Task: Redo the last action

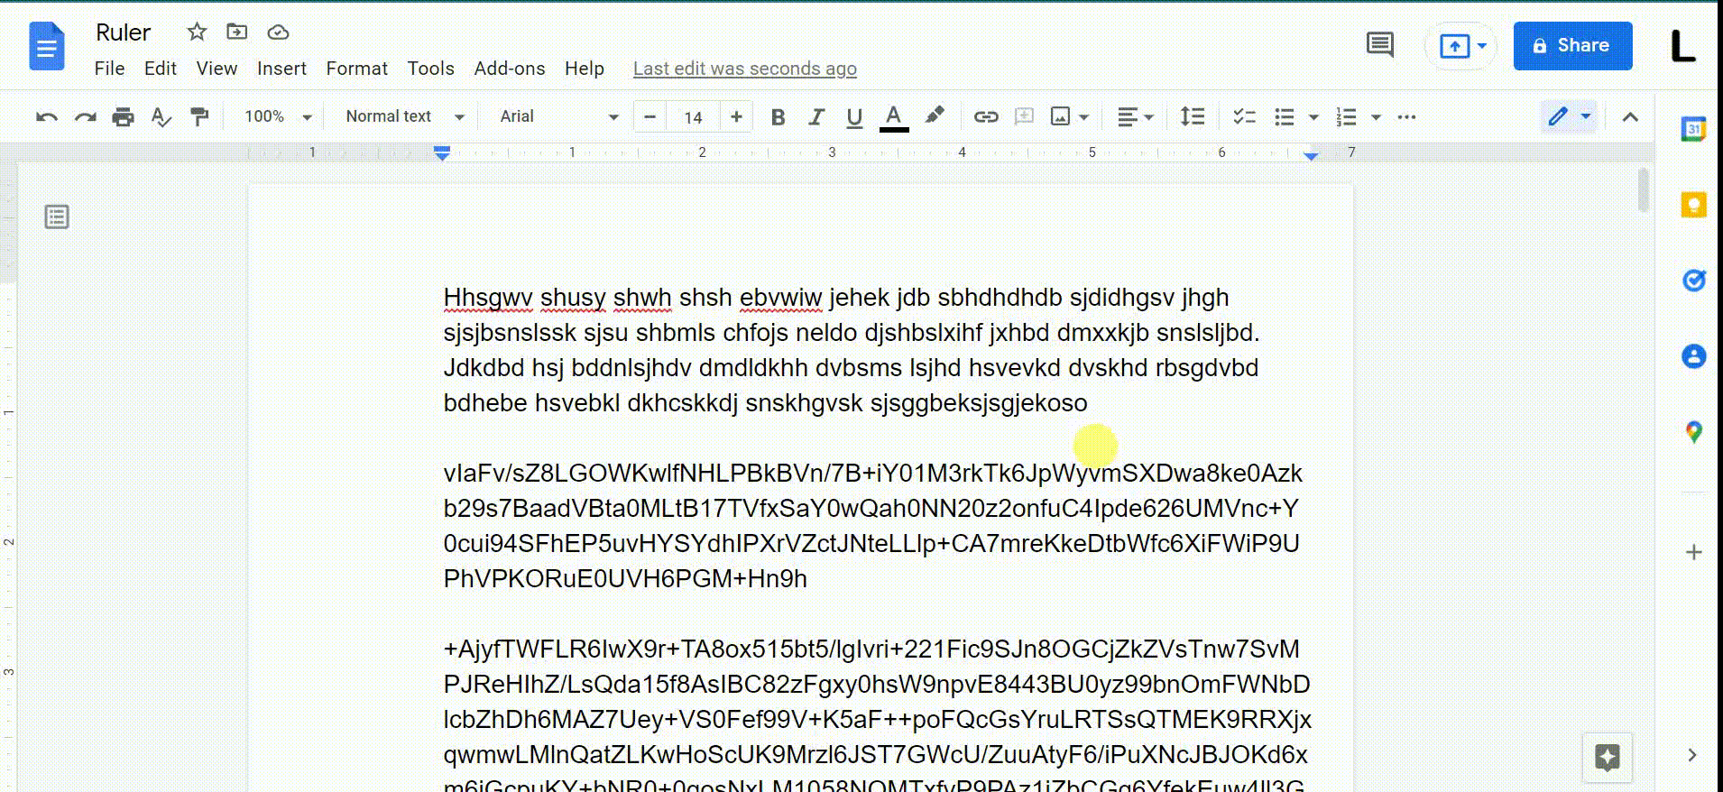Action: [86, 117]
